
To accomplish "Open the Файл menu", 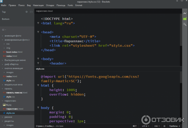I will [3, 6].
